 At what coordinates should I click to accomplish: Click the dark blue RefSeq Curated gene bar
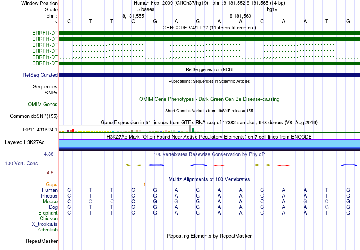coord(209,75)
